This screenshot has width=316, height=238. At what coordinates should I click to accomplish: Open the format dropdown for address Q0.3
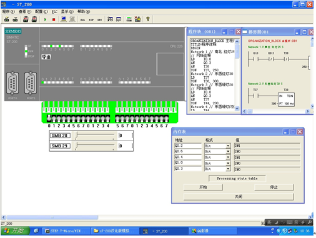click(229, 169)
